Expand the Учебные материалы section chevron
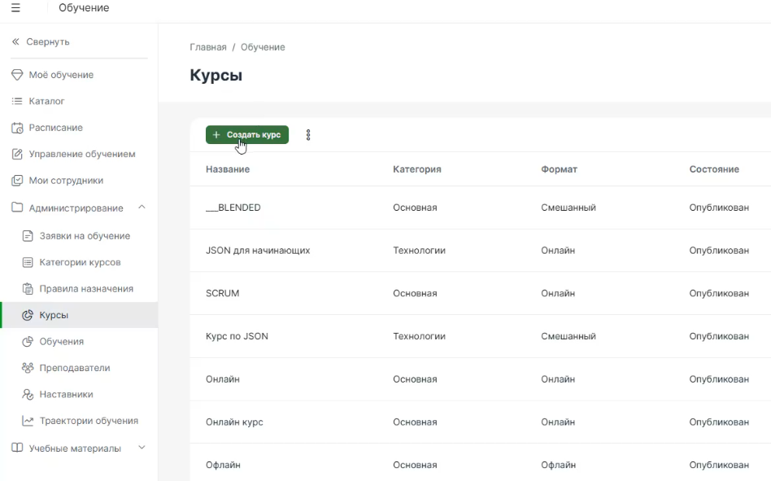 [142, 448]
